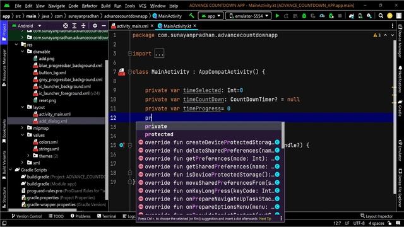
Task: Toggle the Device File Explorer panel
Action: [400, 188]
